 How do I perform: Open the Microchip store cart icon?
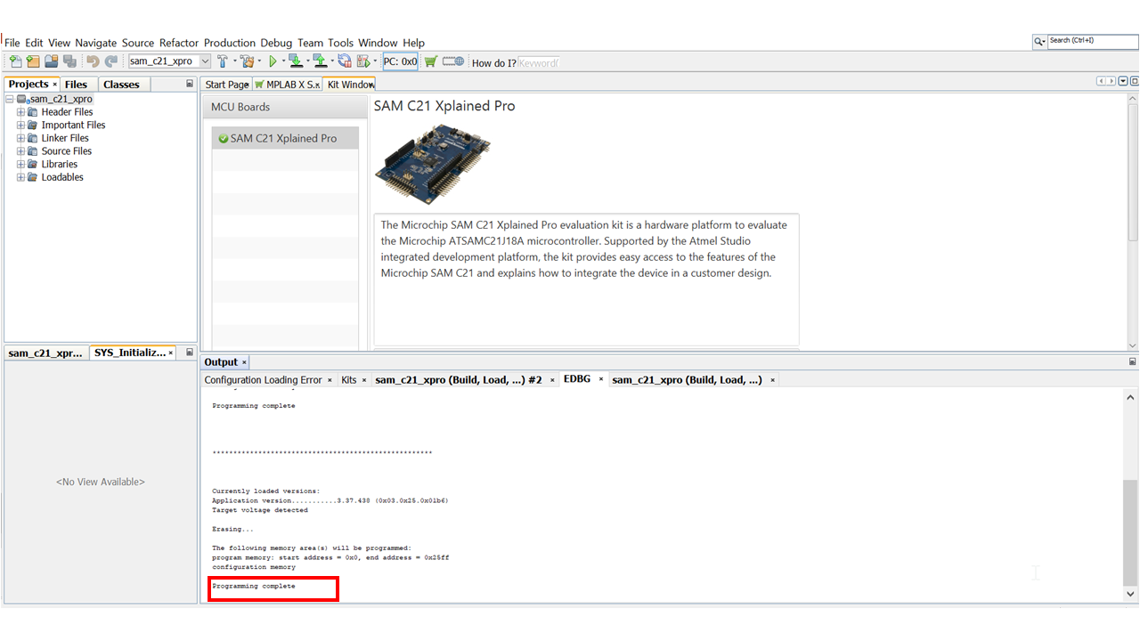[431, 61]
